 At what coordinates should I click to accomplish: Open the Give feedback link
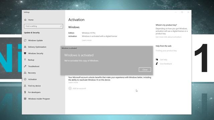tap(166, 64)
